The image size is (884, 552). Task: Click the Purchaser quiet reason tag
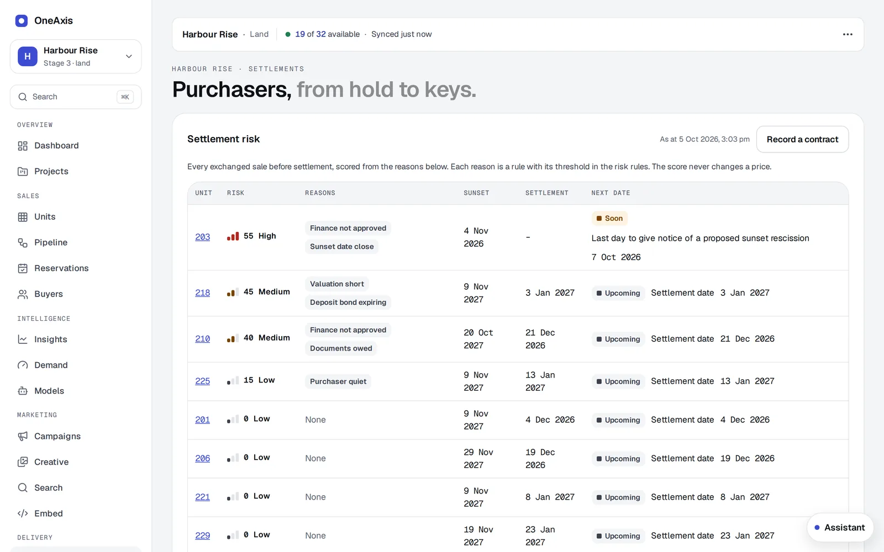pos(338,381)
